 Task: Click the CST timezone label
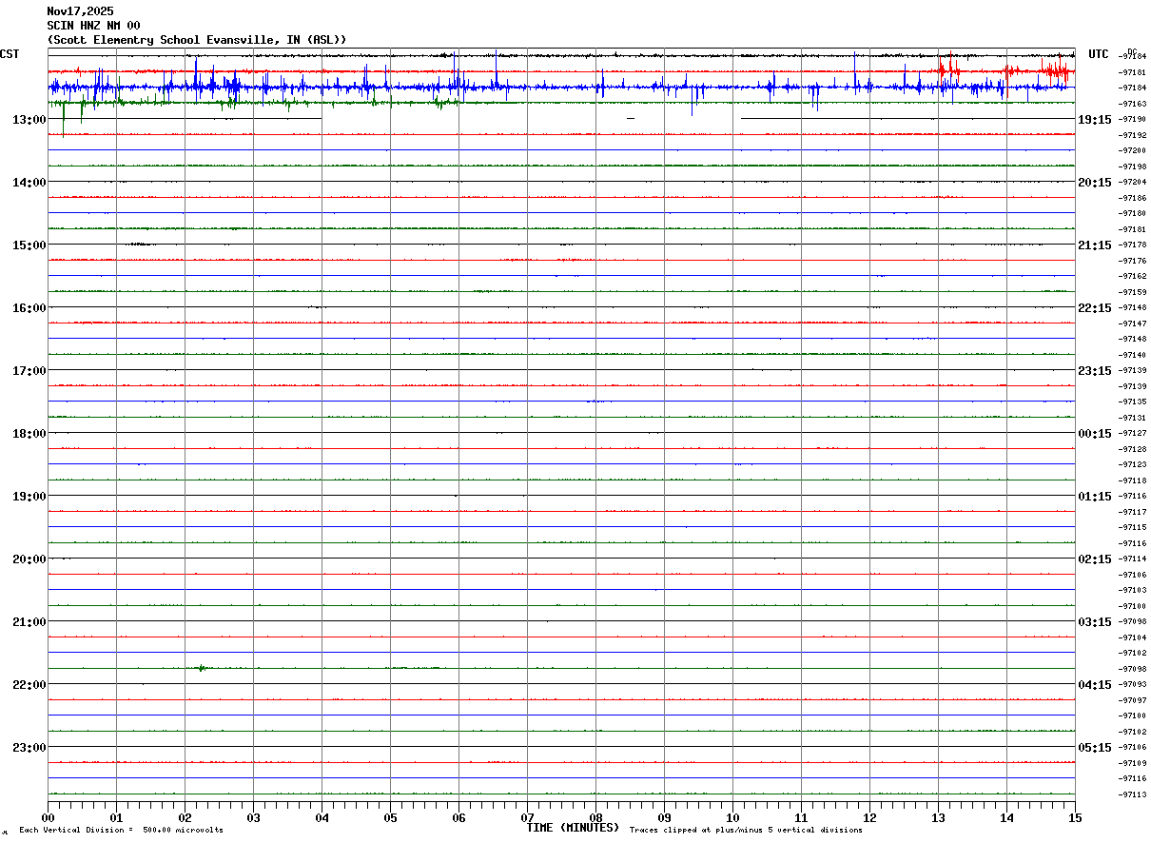click(10, 54)
